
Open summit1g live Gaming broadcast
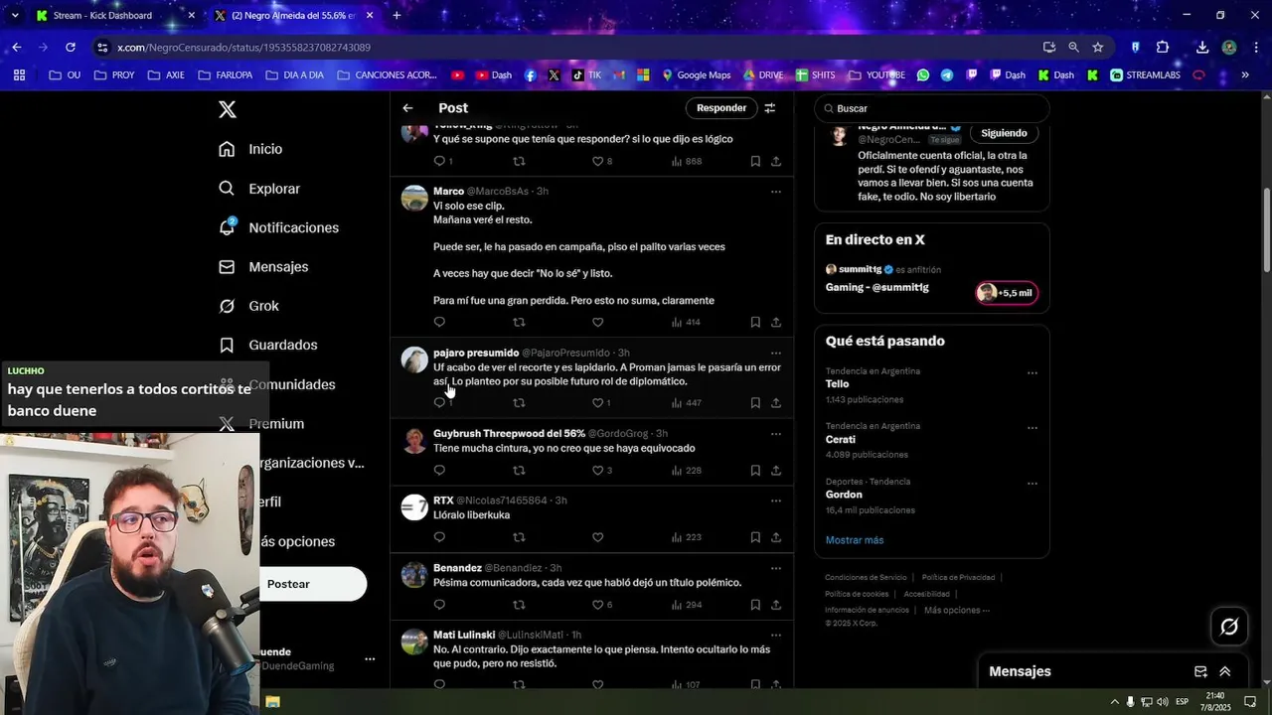[877, 287]
